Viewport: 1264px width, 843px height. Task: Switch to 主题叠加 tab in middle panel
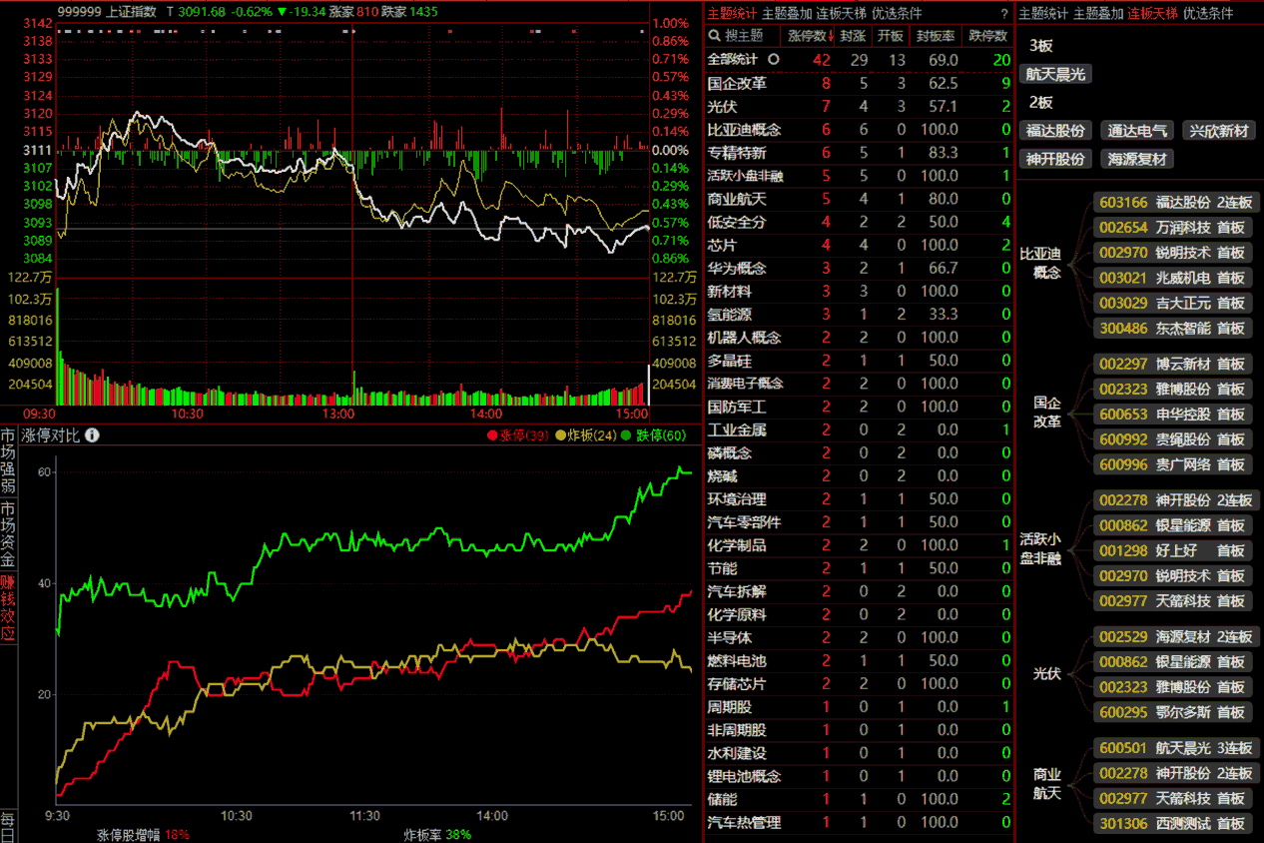(x=787, y=14)
